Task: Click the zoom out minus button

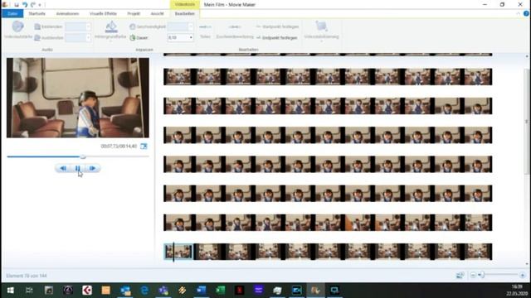Action: [473, 276]
